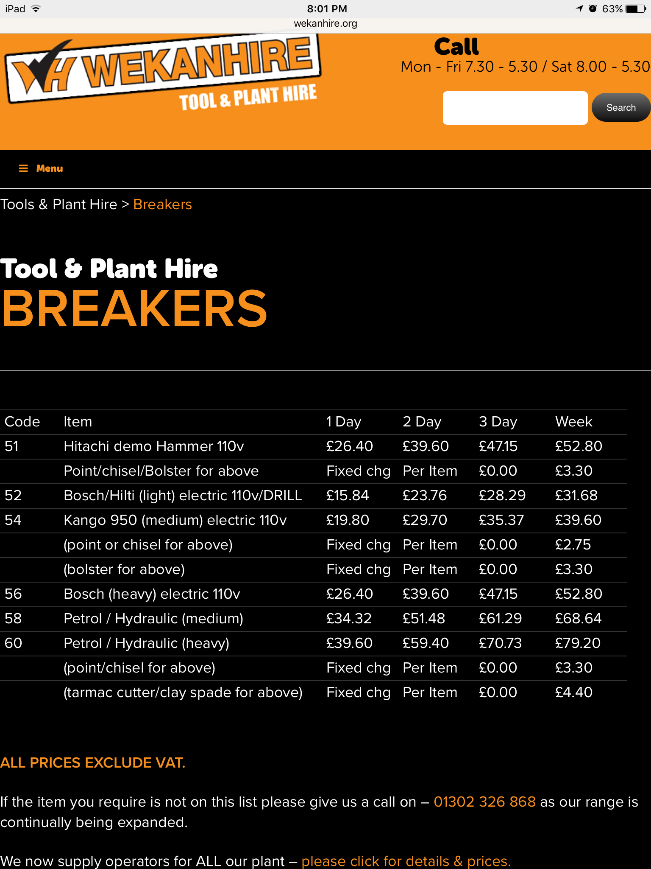Screen dimensions: 651x869
Task: Click '£68.64' week price
Action: (x=578, y=619)
